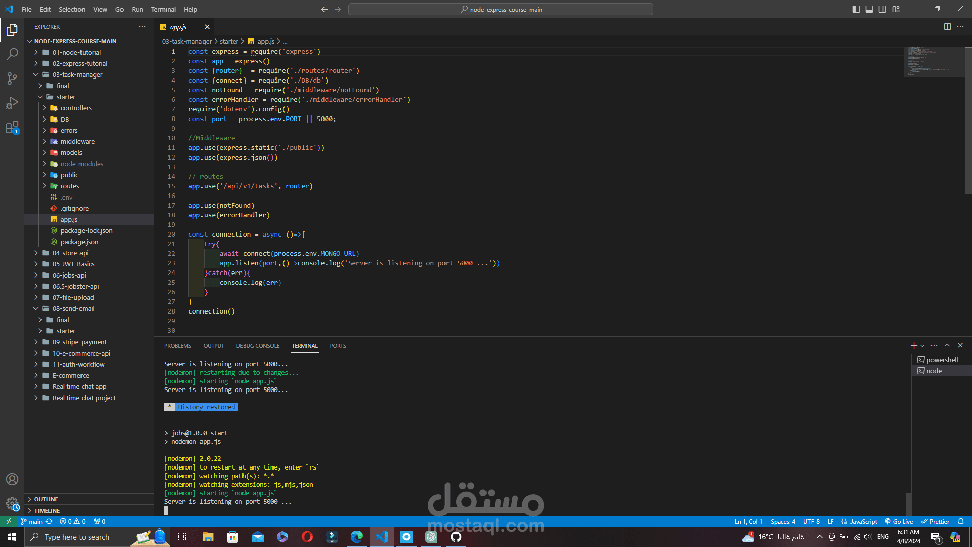Image resolution: width=972 pixels, height=547 pixels.
Task: Click the main branch status button
Action: (x=31, y=521)
